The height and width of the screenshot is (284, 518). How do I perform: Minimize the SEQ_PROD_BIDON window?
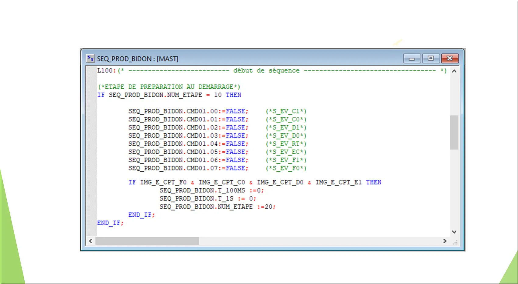(412, 58)
